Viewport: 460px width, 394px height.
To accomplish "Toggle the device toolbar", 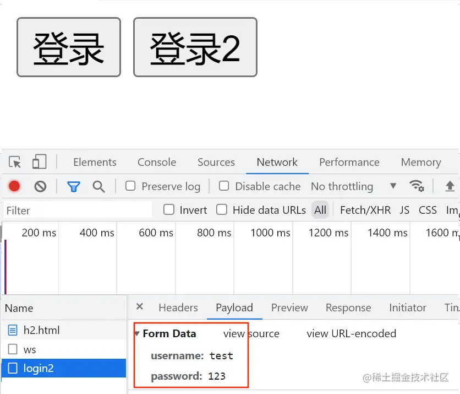I will click(39, 162).
